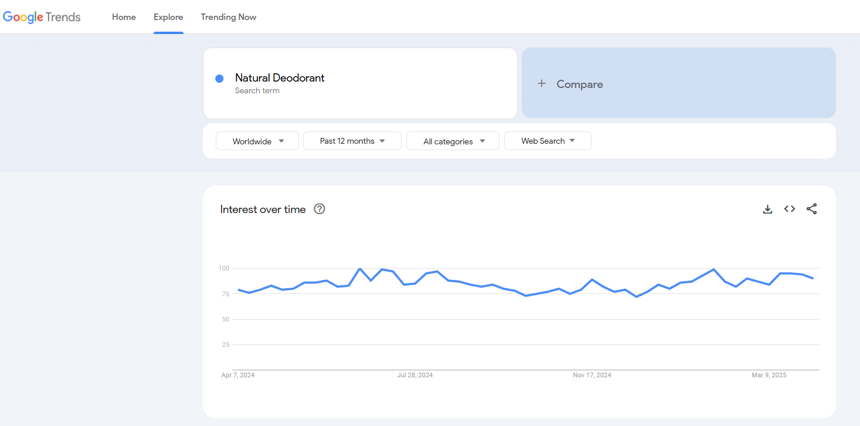Click the Nov 17, 2024 axis label

pyautogui.click(x=592, y=375)
